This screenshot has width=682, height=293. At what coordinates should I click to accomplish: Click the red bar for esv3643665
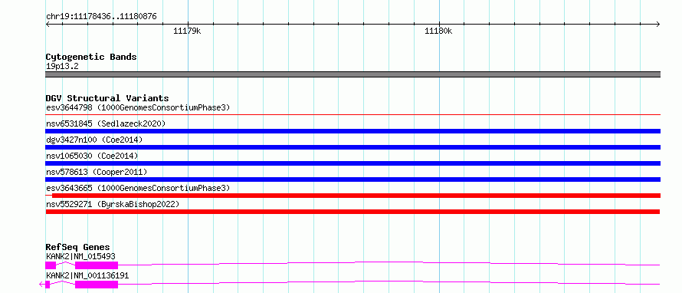point(356,196)
